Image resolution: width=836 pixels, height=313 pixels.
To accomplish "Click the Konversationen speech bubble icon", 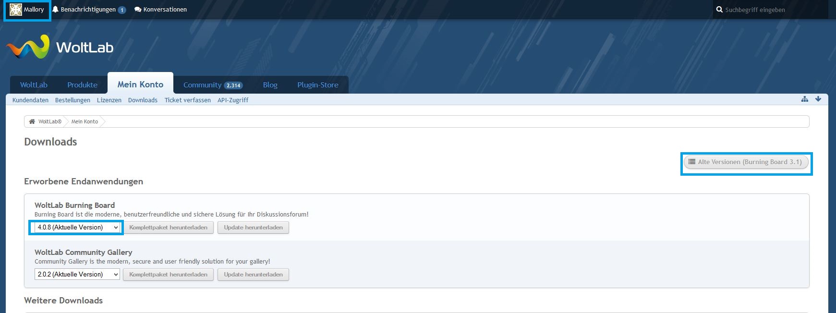I will tap(138, 10).
